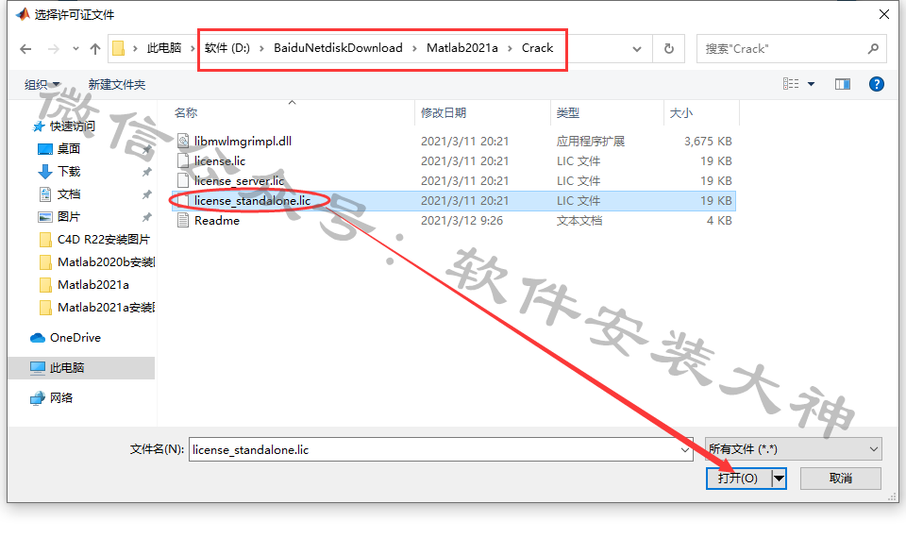Expand the 打开 button split arrow
906x538 pixels.
pos(779,479)
